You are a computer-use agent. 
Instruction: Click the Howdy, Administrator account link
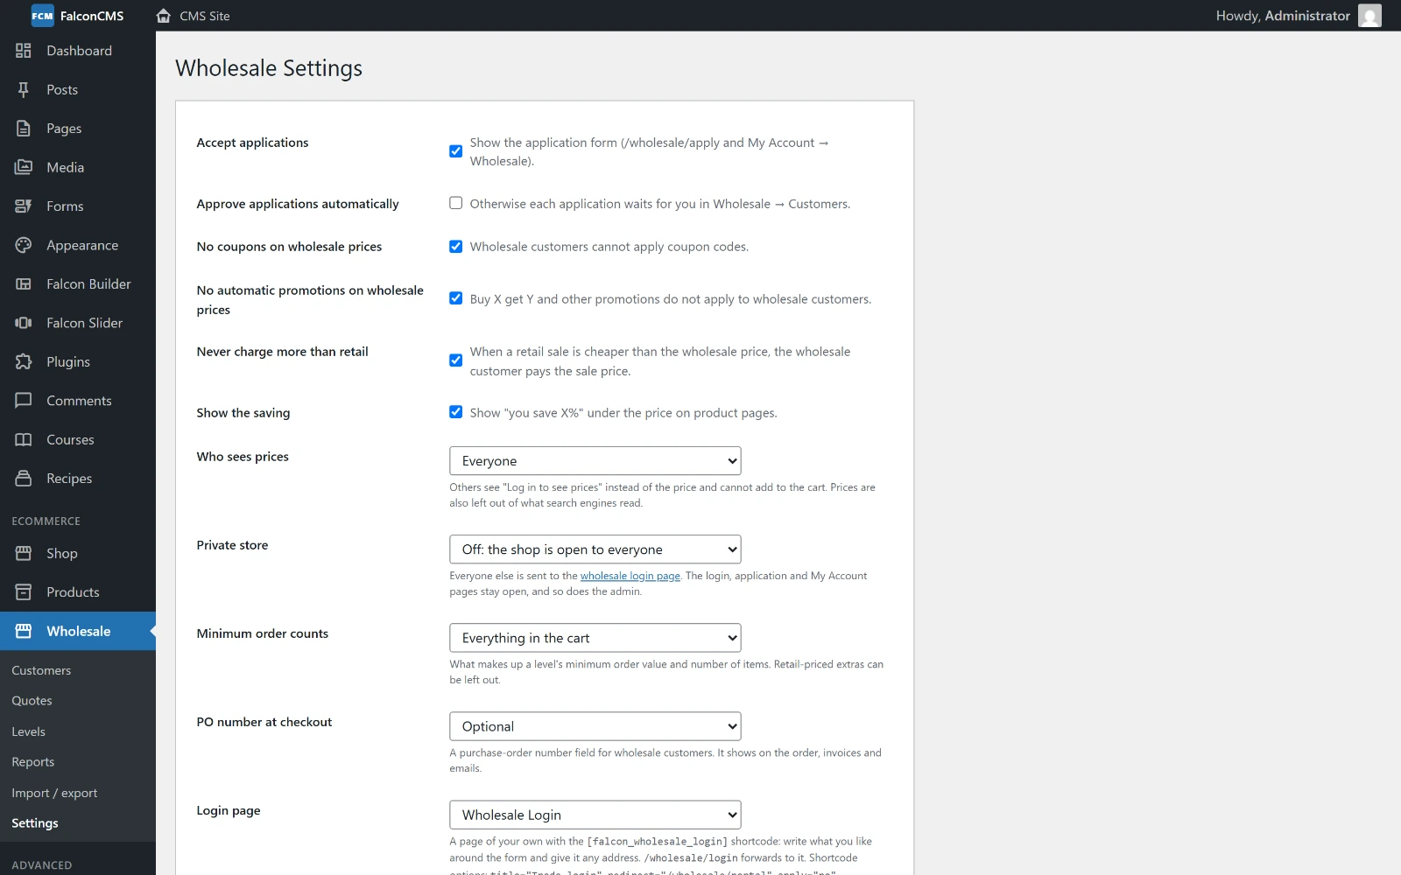[1283, 16]
